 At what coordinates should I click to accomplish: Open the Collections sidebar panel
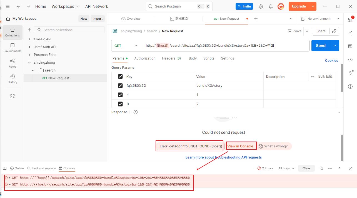pyautogui.click(x=13, y=32)
